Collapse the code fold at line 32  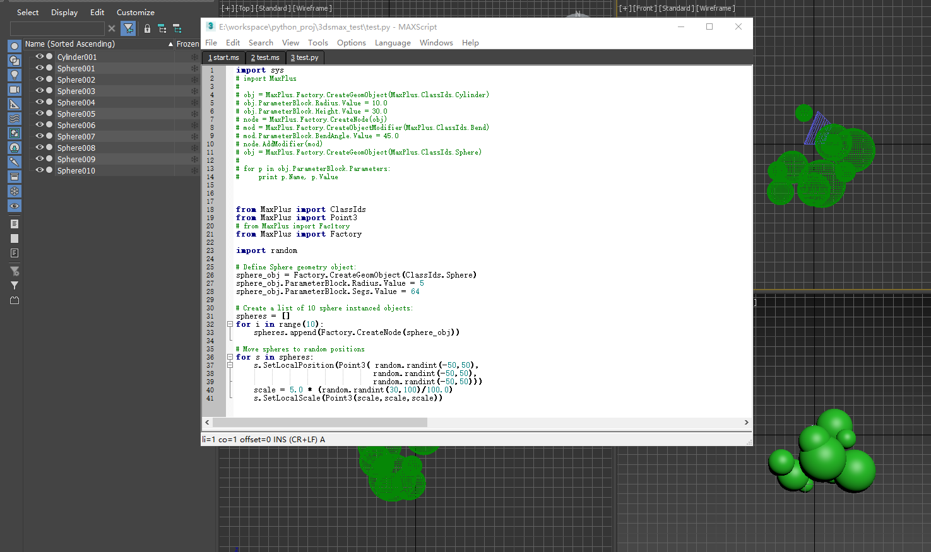coord(230,324)
